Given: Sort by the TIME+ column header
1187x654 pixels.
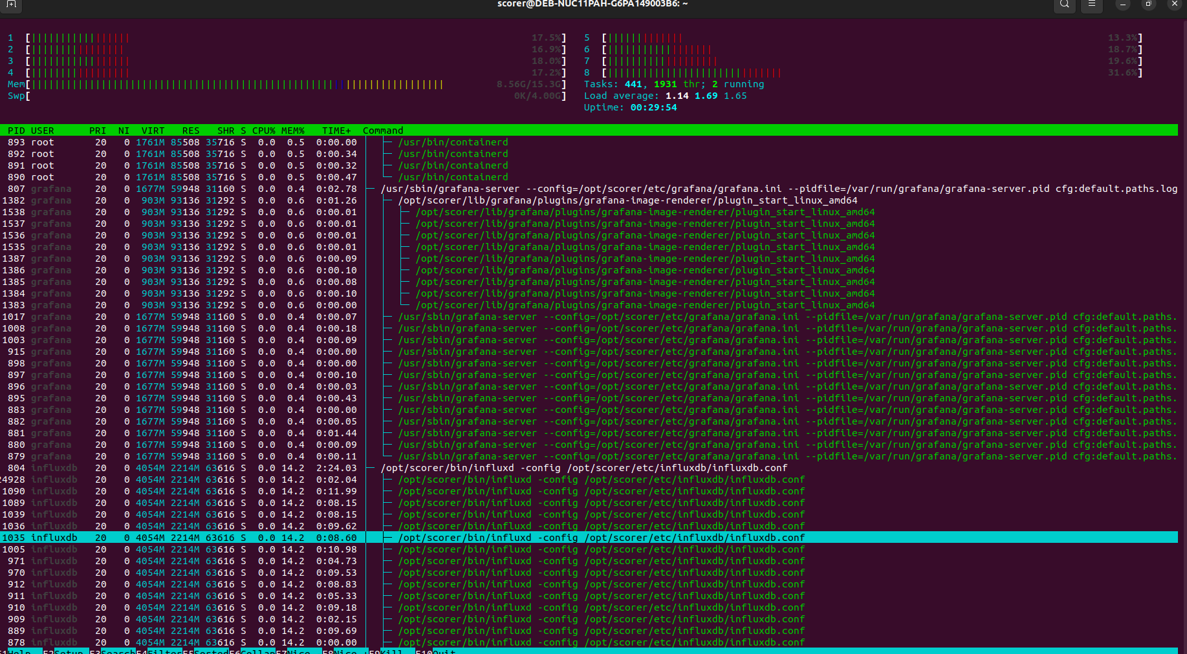Looking at the screenshot, I should tap(336, 131).
